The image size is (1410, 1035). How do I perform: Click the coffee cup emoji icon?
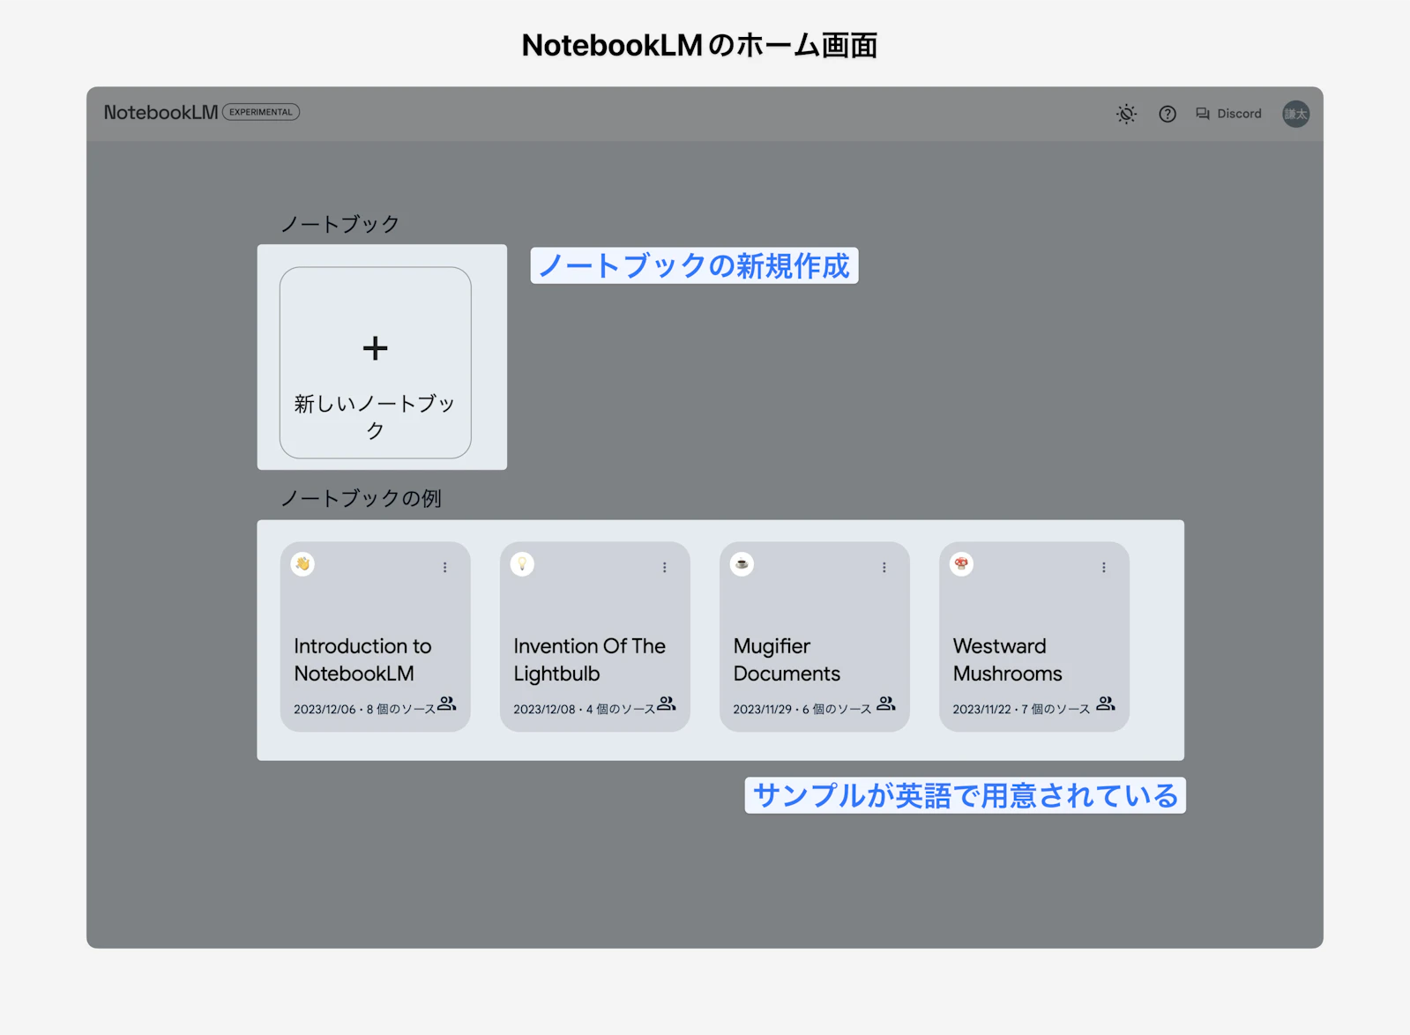pyautogui.click(x=742, y=564)
